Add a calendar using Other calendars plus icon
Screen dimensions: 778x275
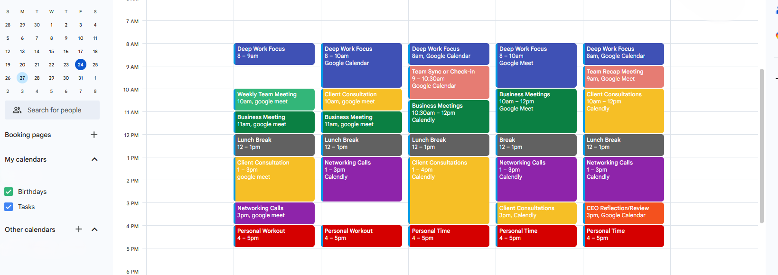(79, 229)
